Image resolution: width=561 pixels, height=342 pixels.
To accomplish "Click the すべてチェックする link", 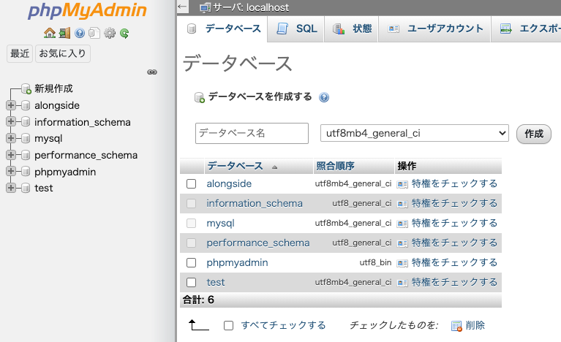I will point(283,325).
